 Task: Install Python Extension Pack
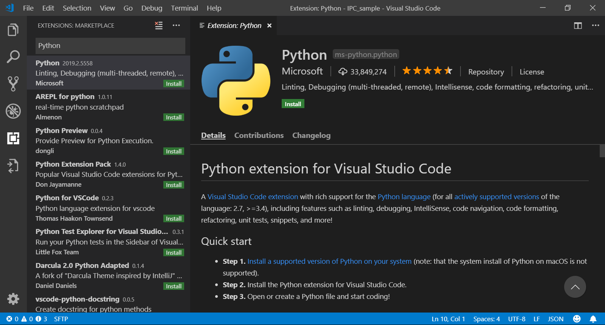pyautogui.click(x=174, y=185)
